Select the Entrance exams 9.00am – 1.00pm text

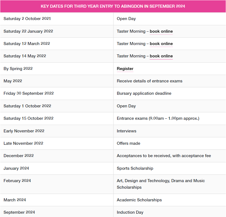158,118
